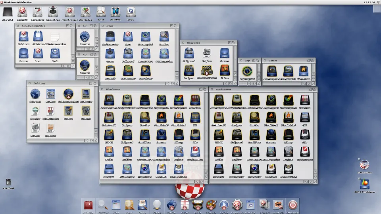Click scroll-down arrow in BlueDrawer window
The width and height of the screenshot is (381, 214).
(x=206, y=177)
